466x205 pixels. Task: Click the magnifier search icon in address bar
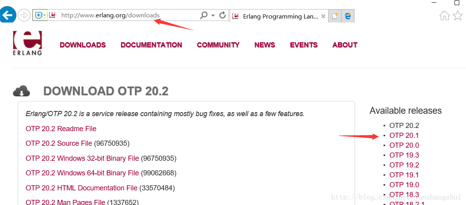pos(204,15)
